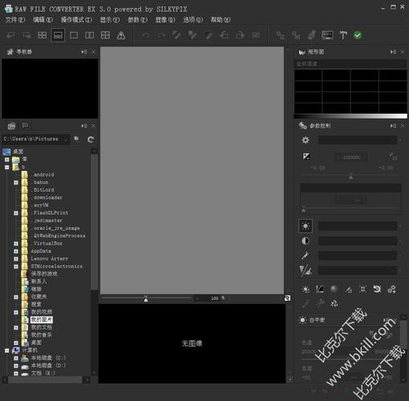Click the fit-to-window icon below preview
Viewport: 409px width, 401px height.
(287, 298)
